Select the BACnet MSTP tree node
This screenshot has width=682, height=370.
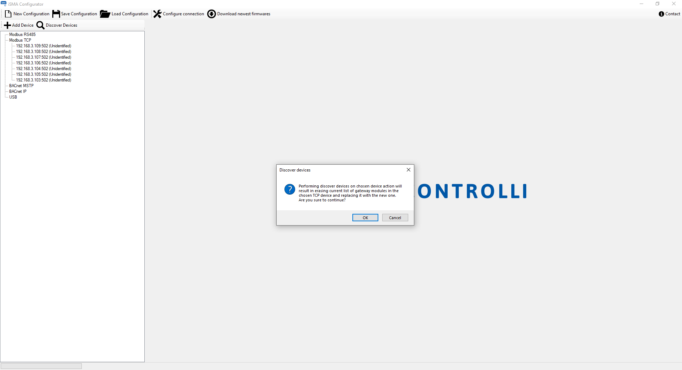click(x=21, y=86)
